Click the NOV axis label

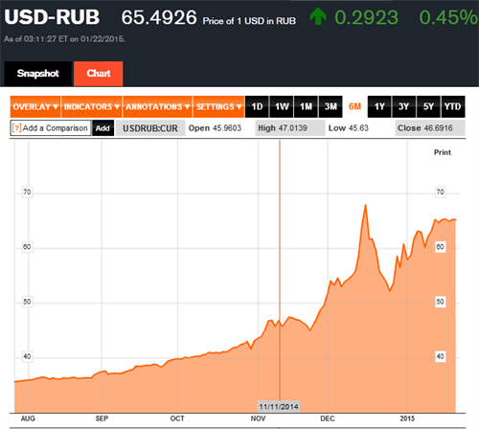258,418
